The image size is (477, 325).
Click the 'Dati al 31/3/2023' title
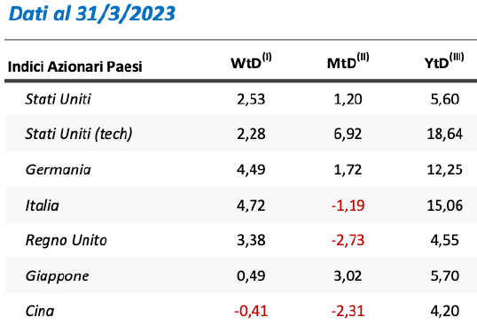tap(92, 14)
